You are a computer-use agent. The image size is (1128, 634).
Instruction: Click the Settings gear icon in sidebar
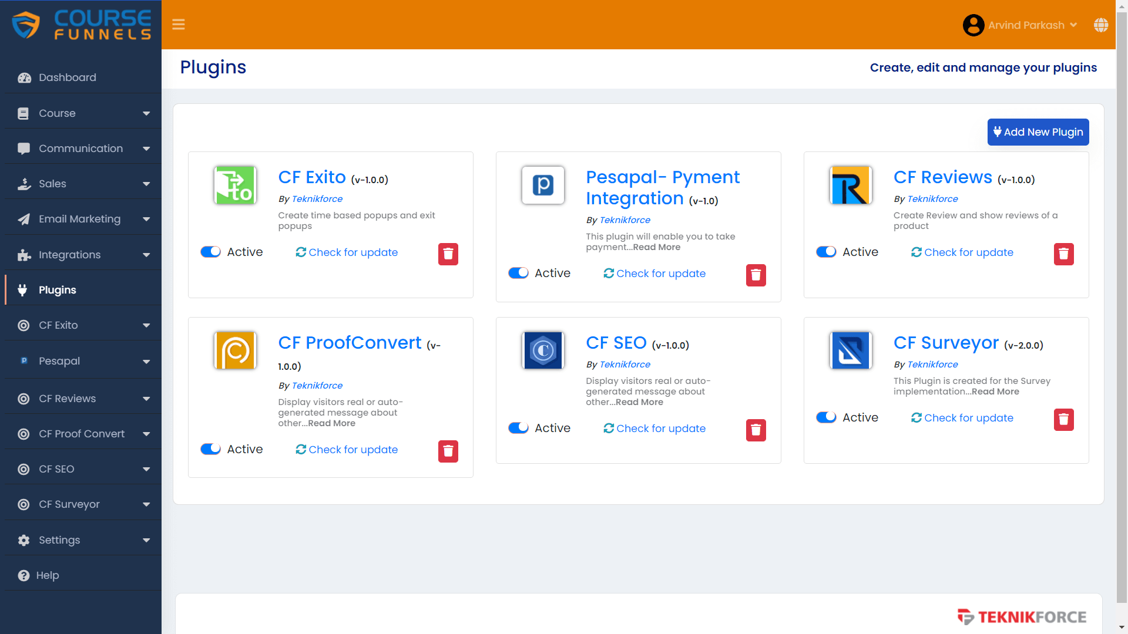pyautogui.click(x=23, y=540)
